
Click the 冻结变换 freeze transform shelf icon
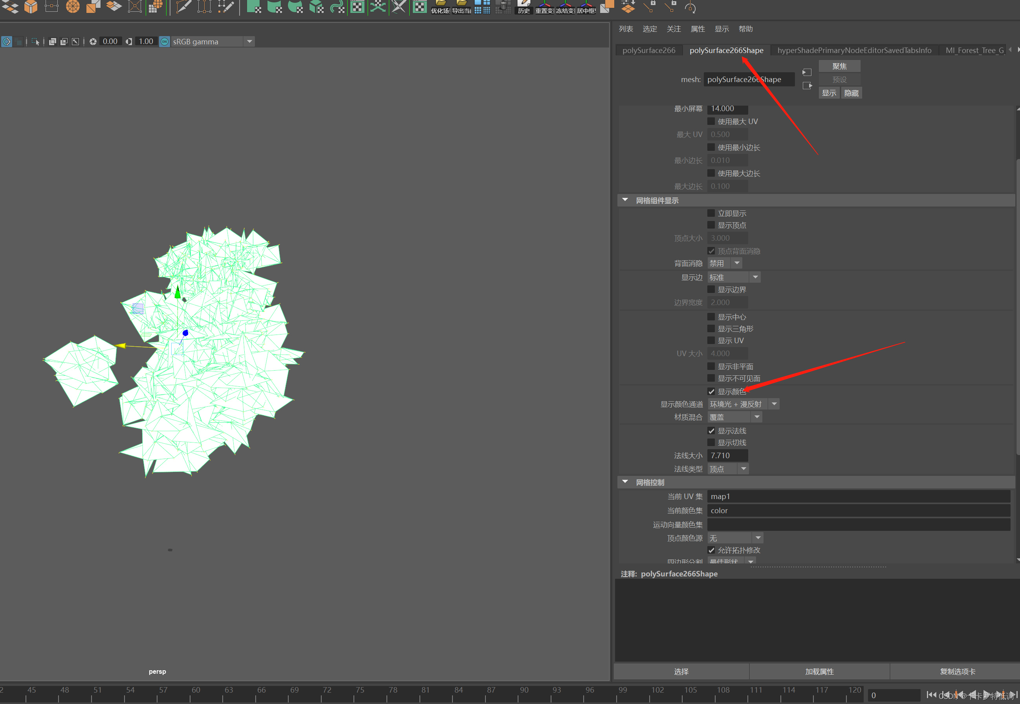point(565,7)
